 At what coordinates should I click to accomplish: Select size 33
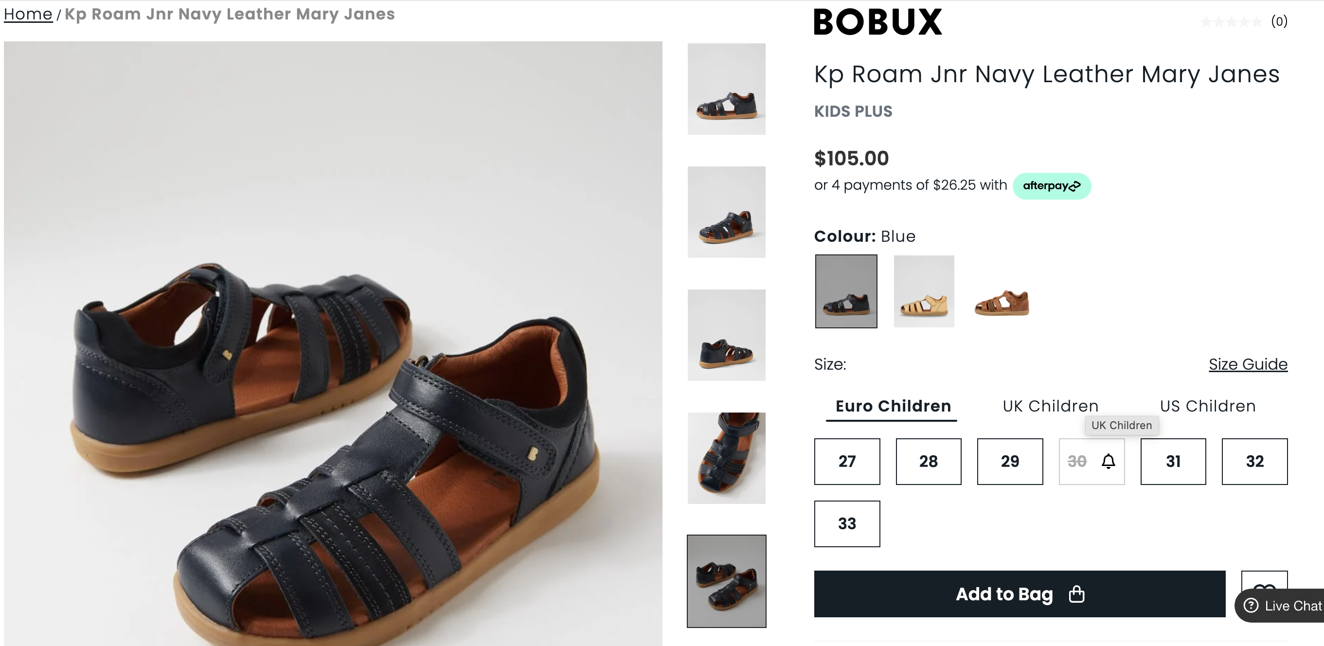click(x=846, y=523)
